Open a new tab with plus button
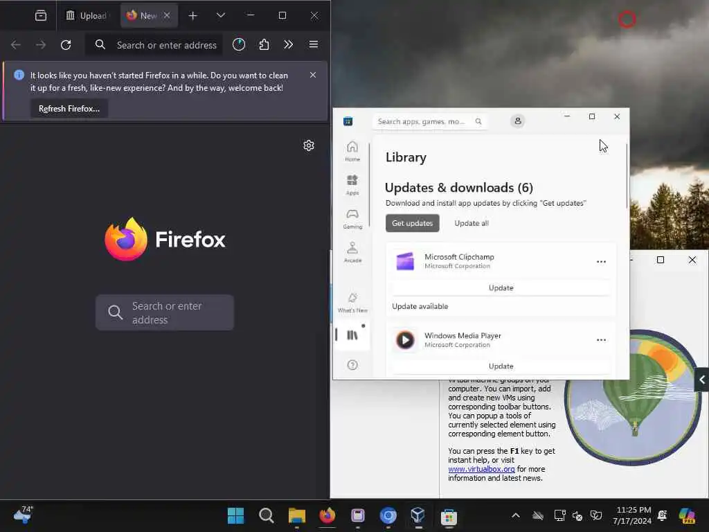This screenshot has width=709, height=532. 192,16
